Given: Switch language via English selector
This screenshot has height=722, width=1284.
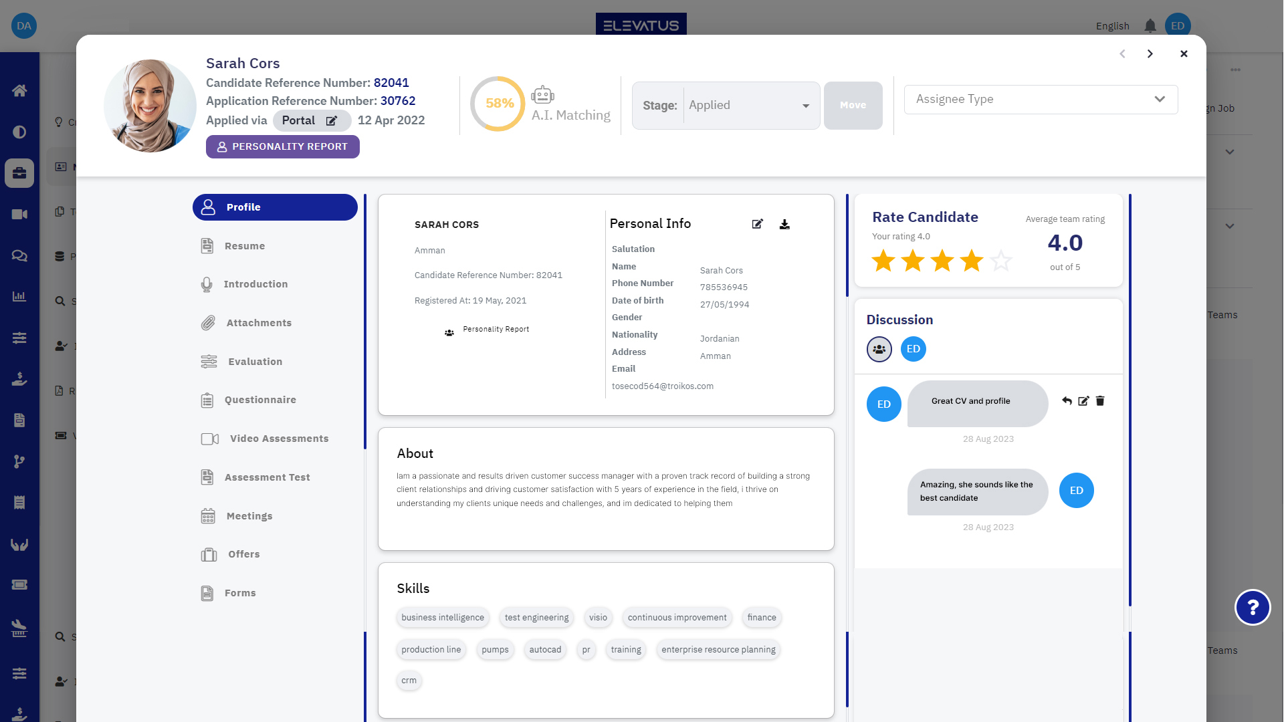Looking at the screenshot, I should [x=1112, y=26].
